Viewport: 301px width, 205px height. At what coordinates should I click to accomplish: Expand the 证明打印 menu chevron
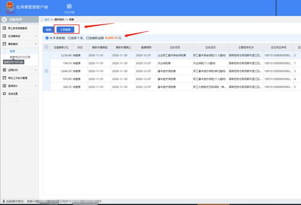[36, 70]
